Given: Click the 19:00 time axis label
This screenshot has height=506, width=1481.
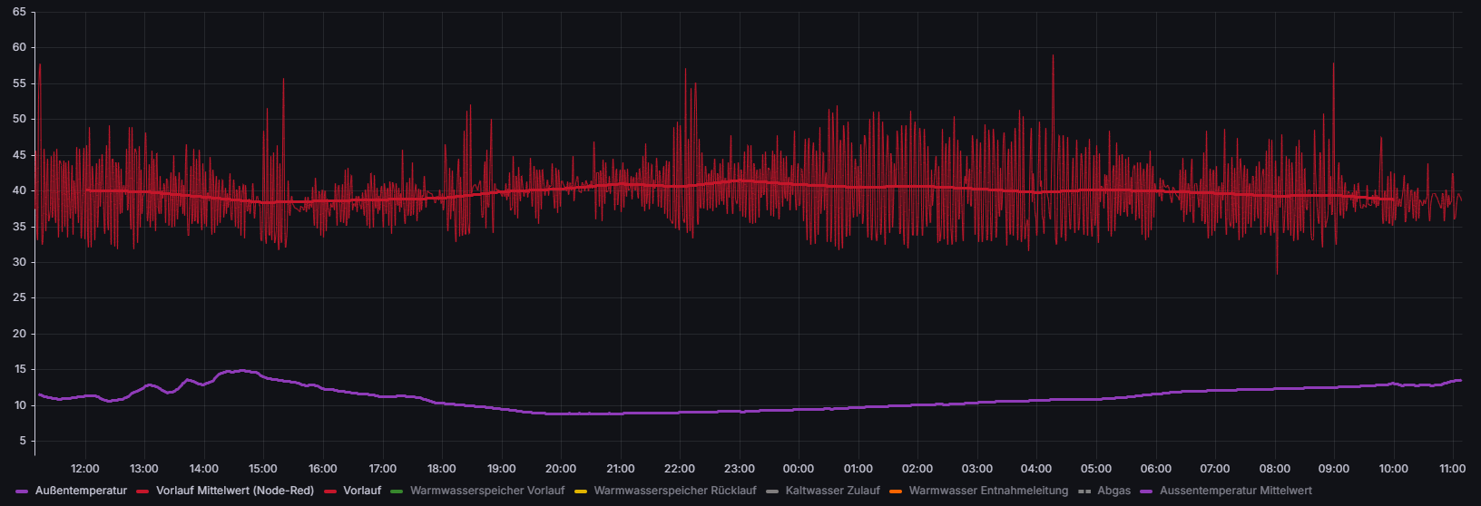Looking at the screenshot, I should click(x=502, y=469).
